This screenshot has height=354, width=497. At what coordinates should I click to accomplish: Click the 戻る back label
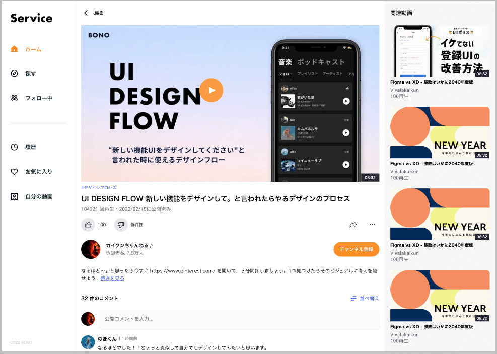tap(99, 13)
